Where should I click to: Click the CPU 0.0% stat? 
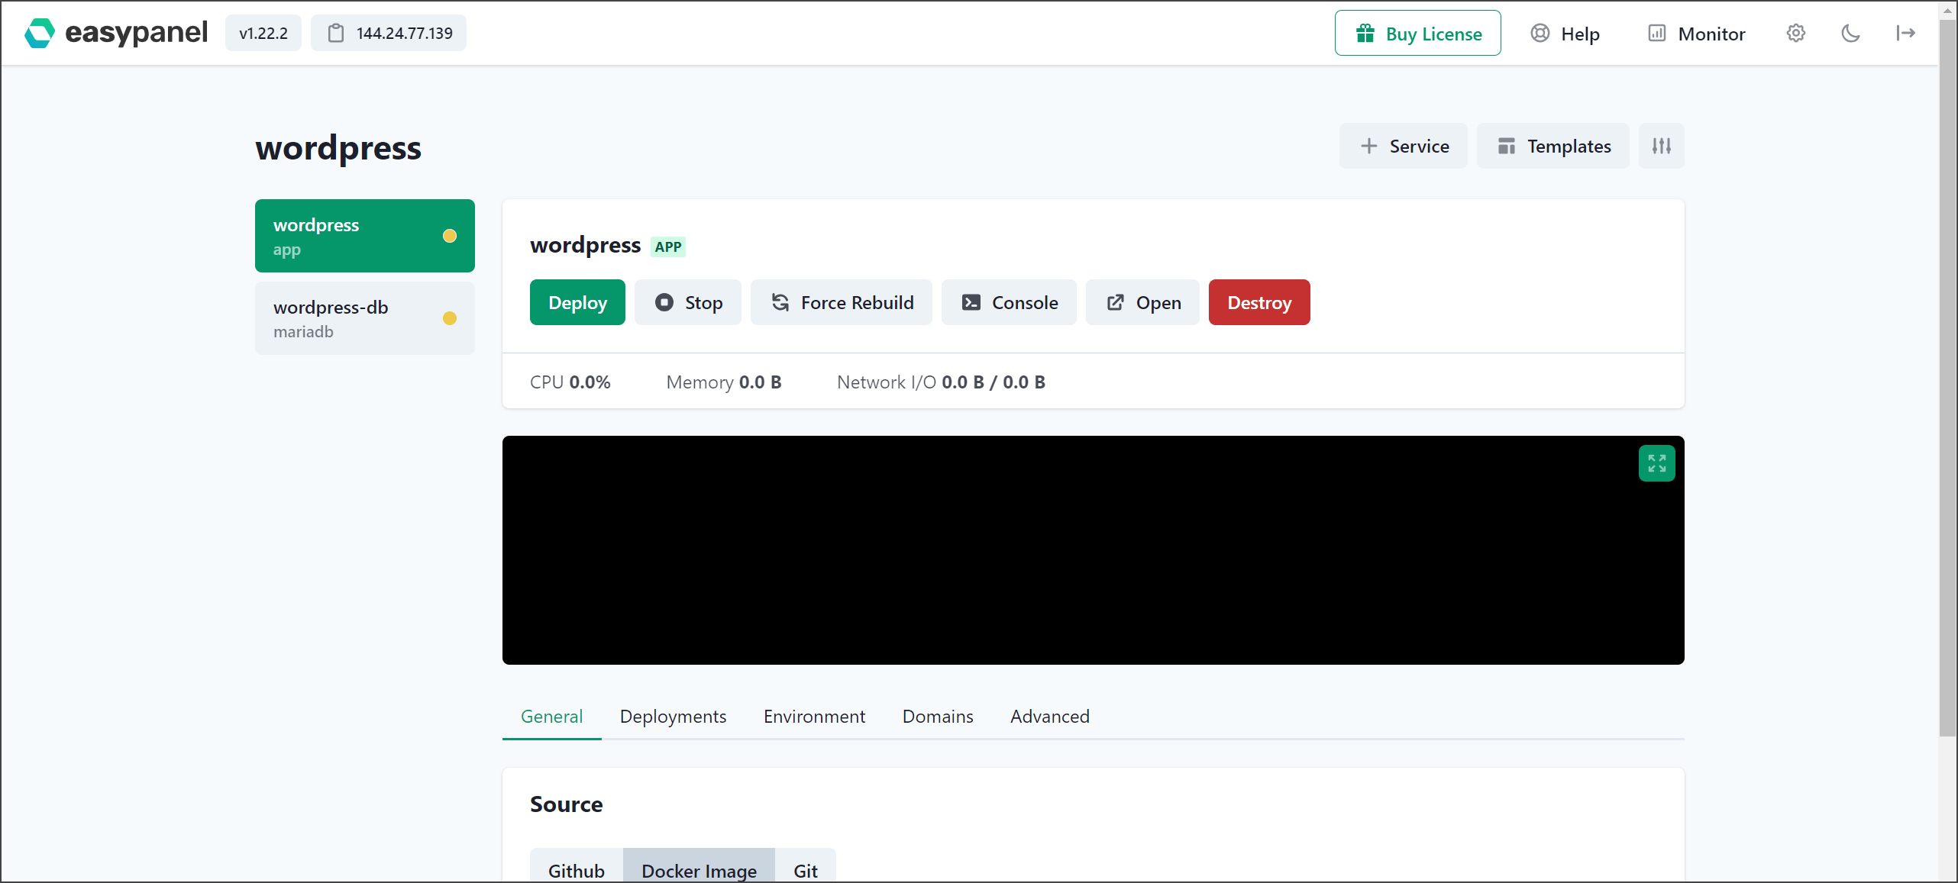570,382
